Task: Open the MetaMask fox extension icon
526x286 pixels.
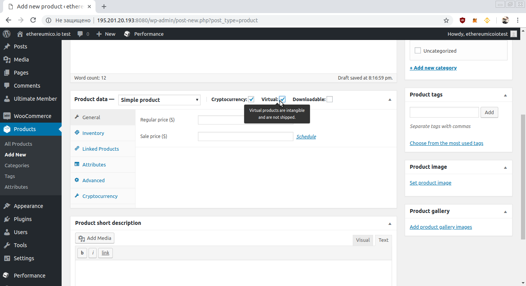Action: 475,20
